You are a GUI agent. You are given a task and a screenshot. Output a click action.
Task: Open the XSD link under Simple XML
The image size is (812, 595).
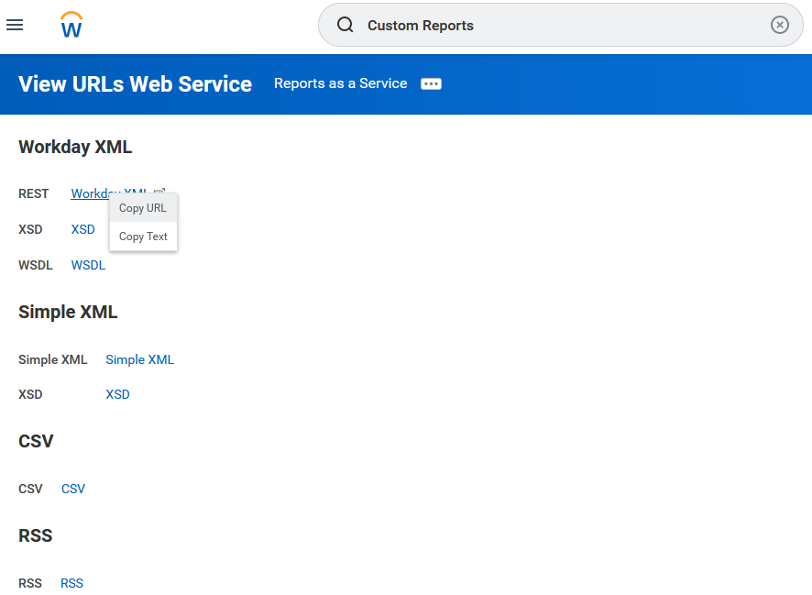[x=117, y=394]
